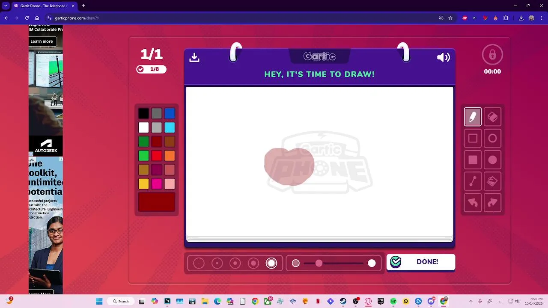Pick the light pink color swatch
Screen dimensions: 548x308
(170, 184)
